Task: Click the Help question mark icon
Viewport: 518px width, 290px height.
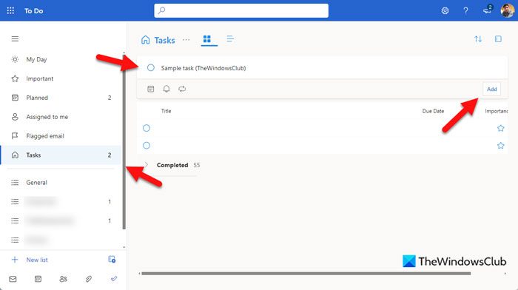Action: (x=465, y=10)
